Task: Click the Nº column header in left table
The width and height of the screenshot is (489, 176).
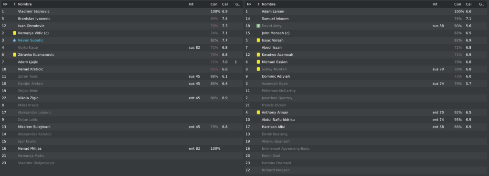Action: (5, 4)
